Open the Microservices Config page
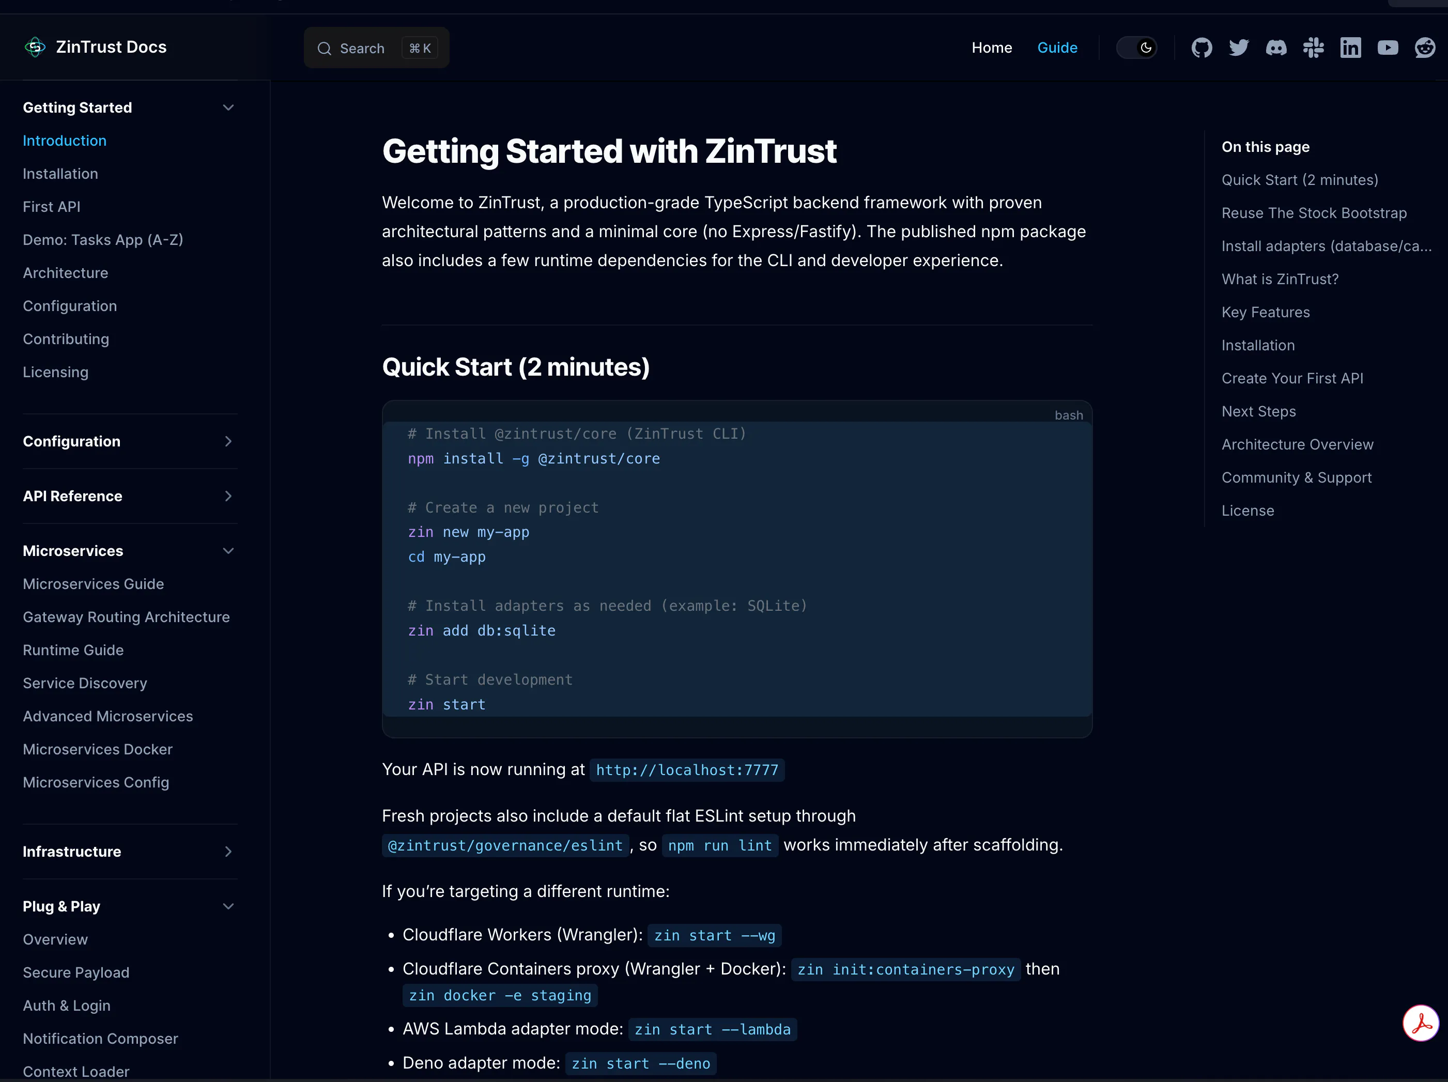Screen dimensions: 1448x1082 click(x=96, y=782)
